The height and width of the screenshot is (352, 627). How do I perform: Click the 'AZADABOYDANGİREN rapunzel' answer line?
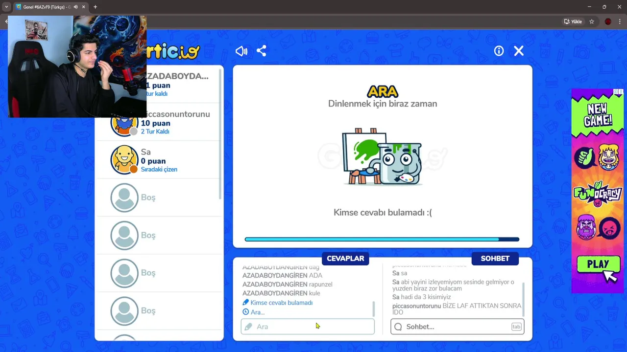[287, 285]
